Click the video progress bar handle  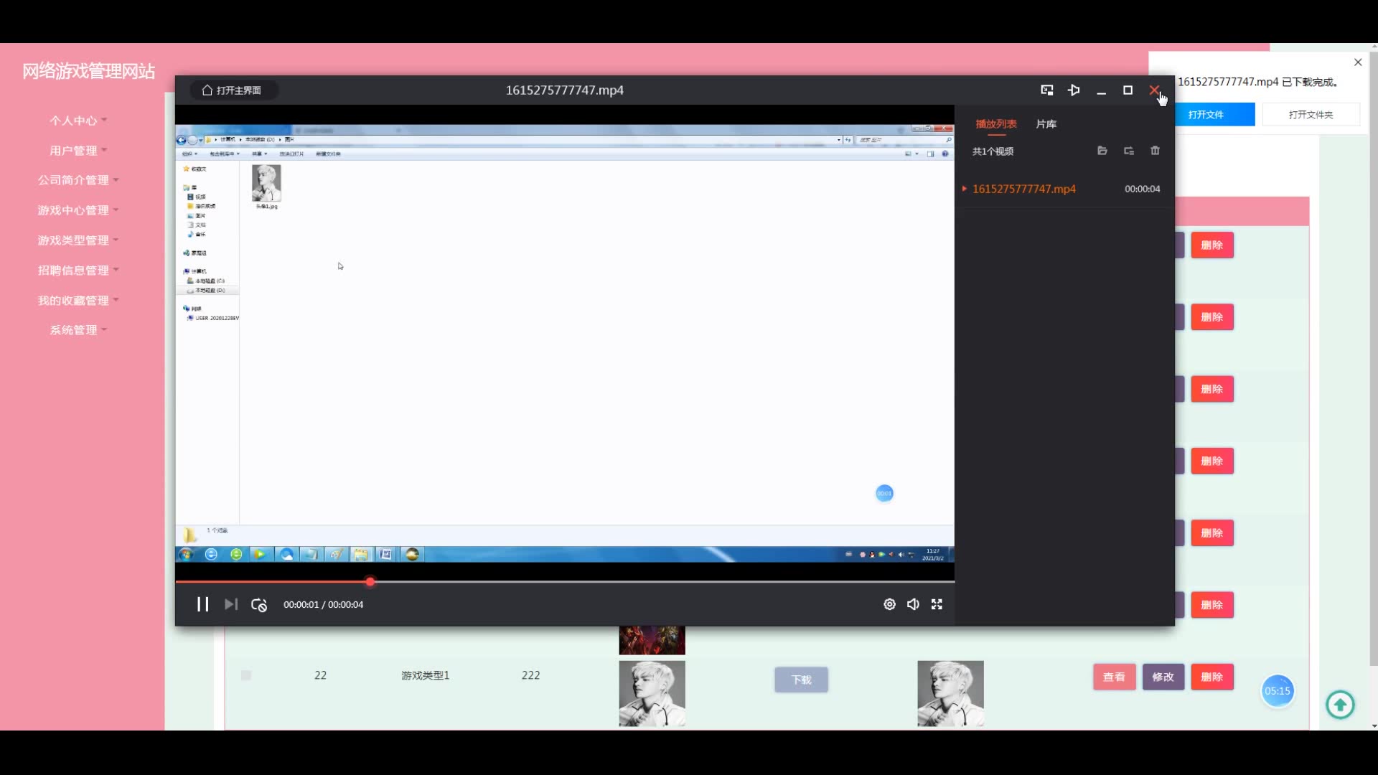(370, 581)
